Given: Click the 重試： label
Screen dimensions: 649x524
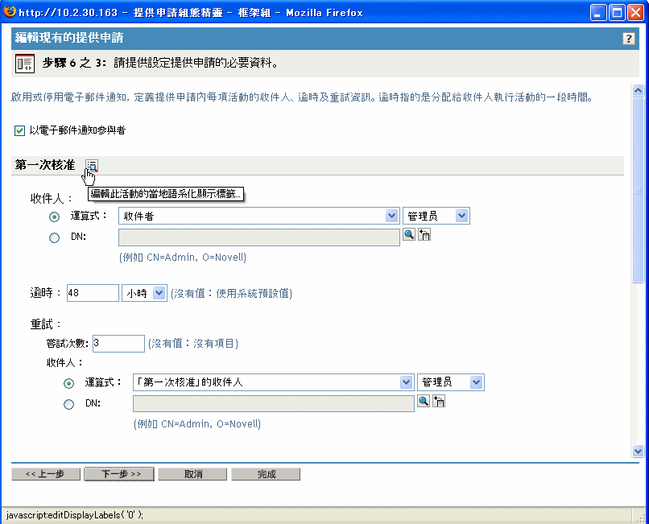Looking at the screenshot, I should coord(46,324).
